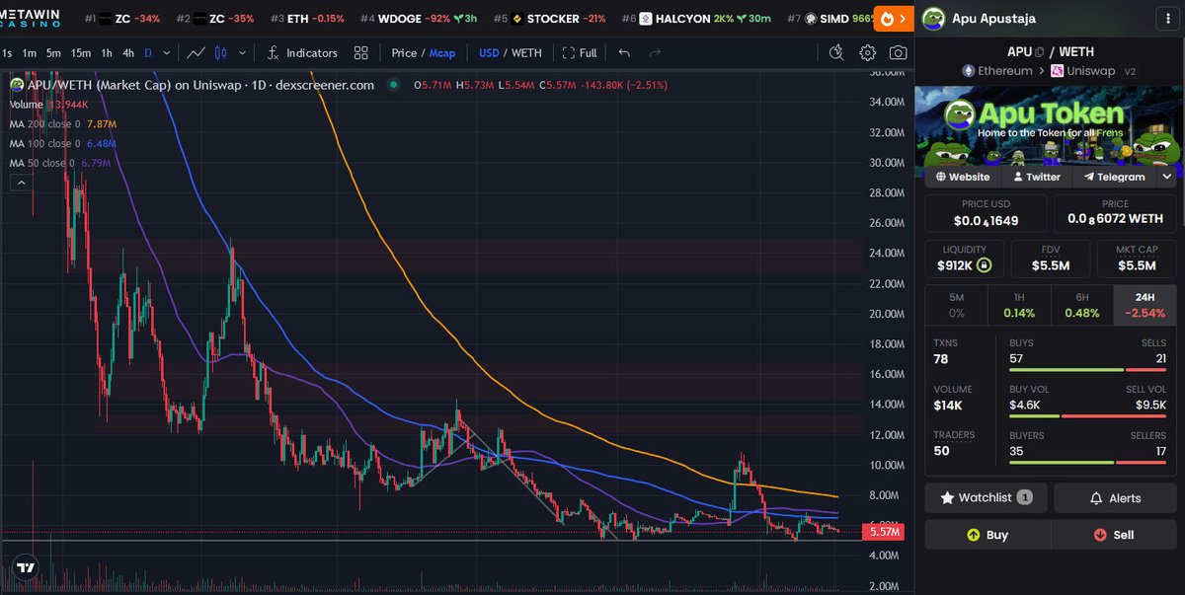This screenshot has height=595, width=1185.
Task: Click the Volume indicator label
Action: [x=27, y=104]
